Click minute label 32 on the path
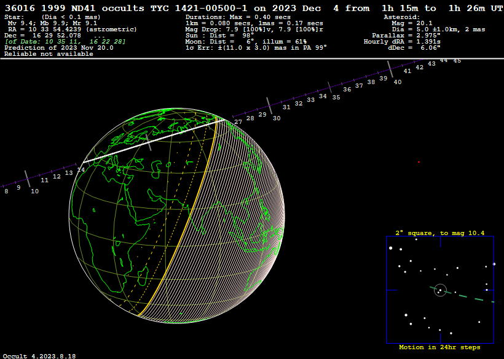Viewport: 504px width, 359px height. click(x=299, y=103)
